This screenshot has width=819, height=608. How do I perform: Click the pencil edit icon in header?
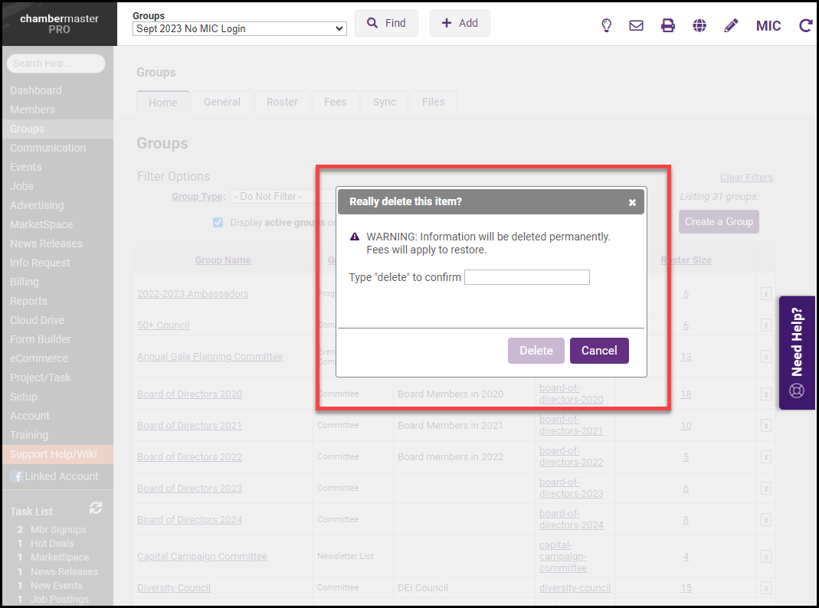(731, 25)
